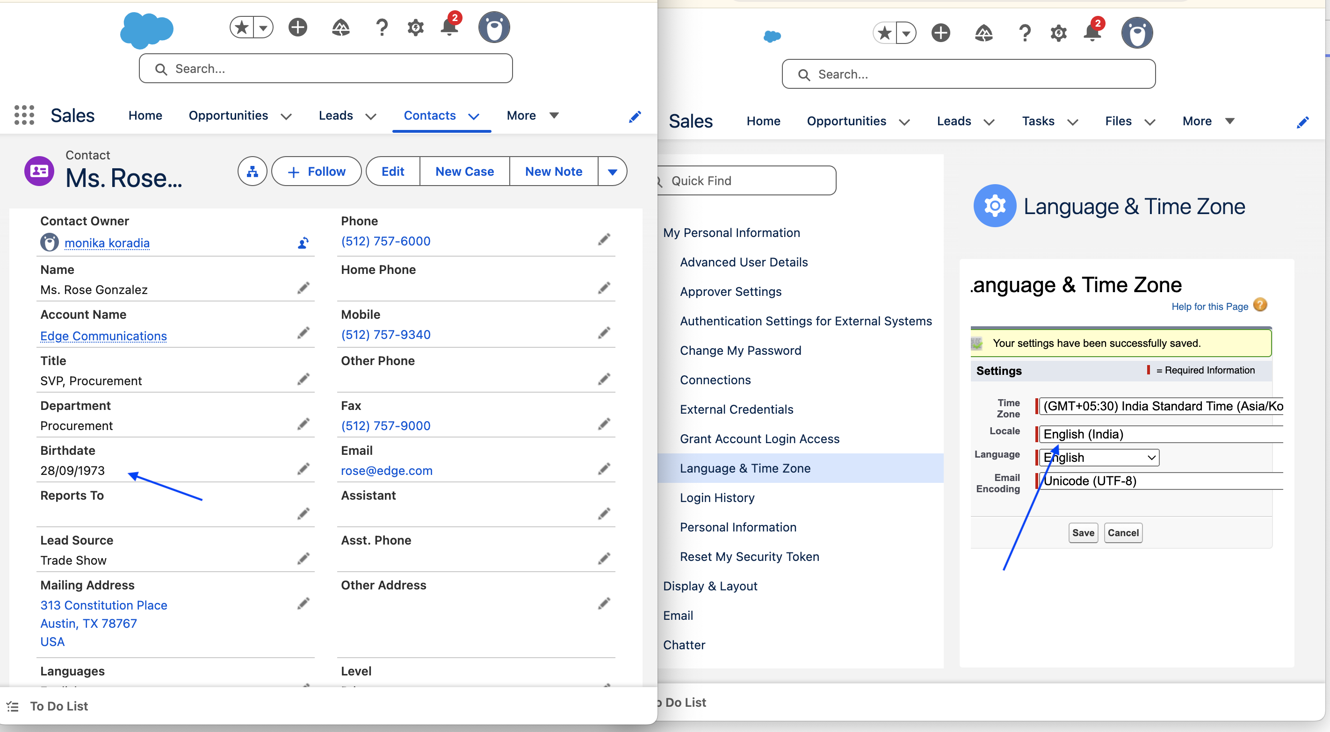
Task: Edit Lead Source pencil icon
Action: coord(304,558)
